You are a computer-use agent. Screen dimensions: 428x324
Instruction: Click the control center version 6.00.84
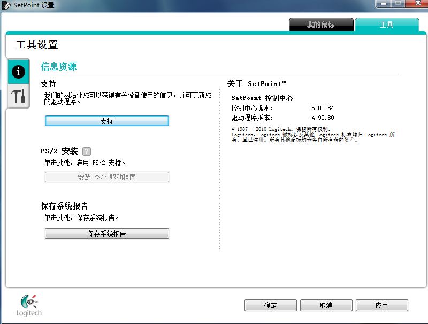323,108
